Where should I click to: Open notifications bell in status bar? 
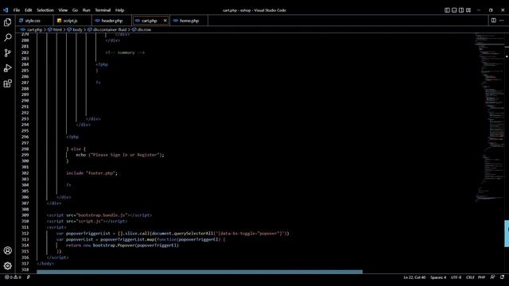(502, 277)
